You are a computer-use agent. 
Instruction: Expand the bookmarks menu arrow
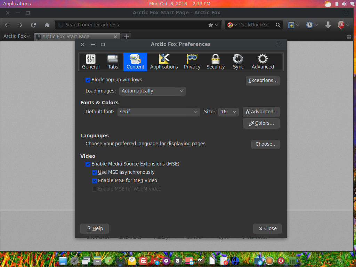[298, 25]
